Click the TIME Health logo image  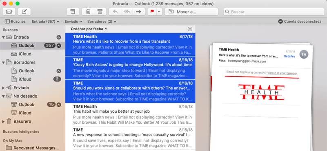(261, 92)
